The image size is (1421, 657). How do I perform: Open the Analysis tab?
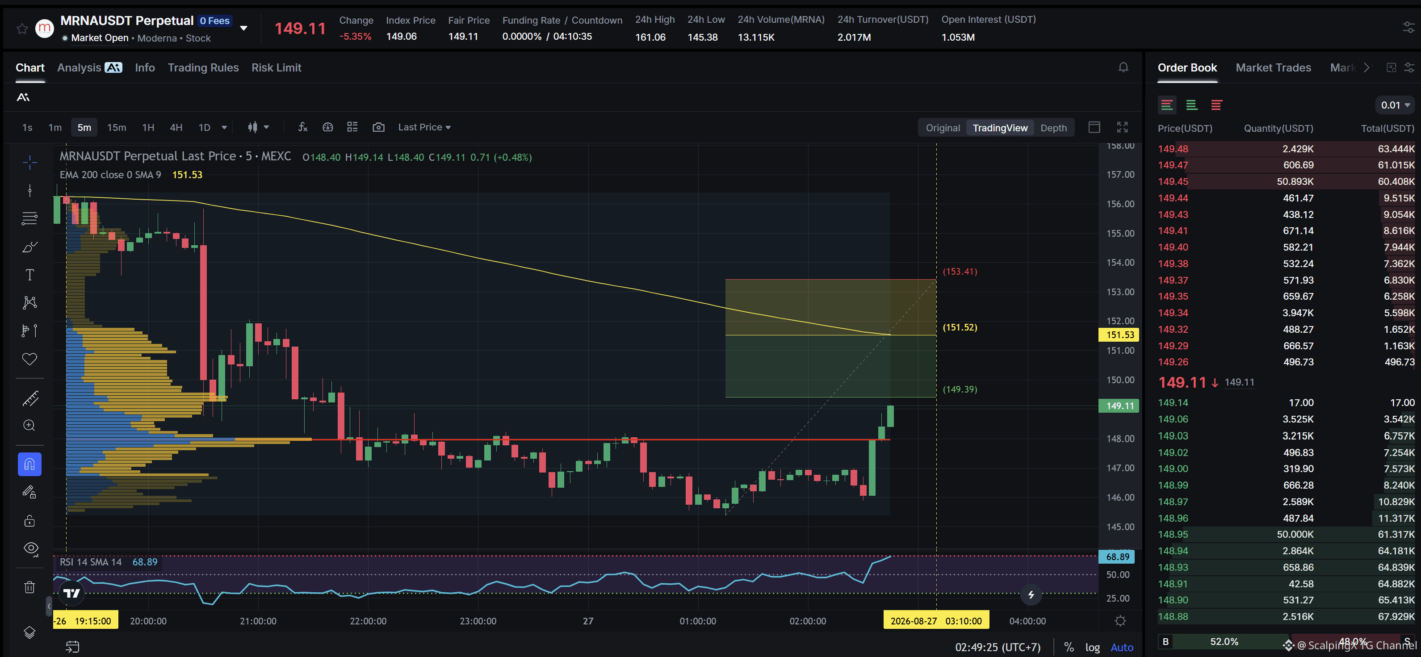pos(89,67)
